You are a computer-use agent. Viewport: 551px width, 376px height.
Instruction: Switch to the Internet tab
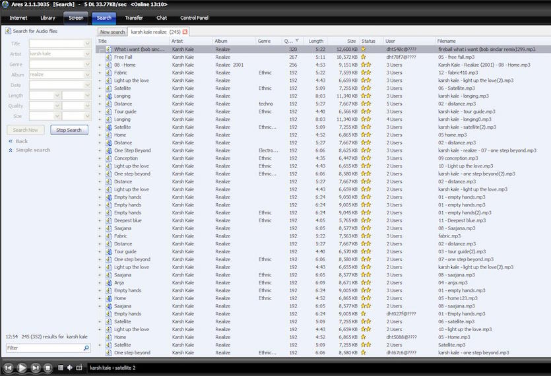pyautogui.click(x=18, y=18)
